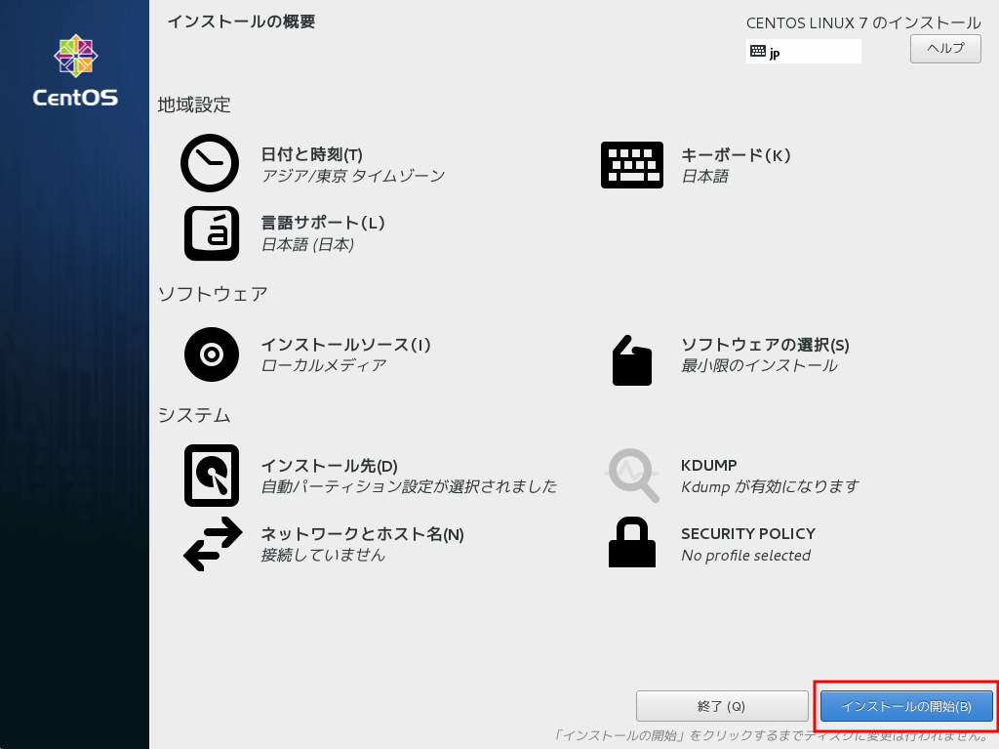Image resolution: width=999 pixels, height=749 pixels.
Task: Click the 自動パーティション設定が選択されました text
Action: coord(409,486)
